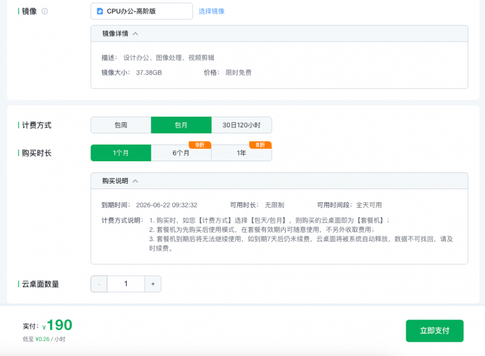Collapse the 镜像详情 section chevron
485x356 pixels.
coord(135,33)
